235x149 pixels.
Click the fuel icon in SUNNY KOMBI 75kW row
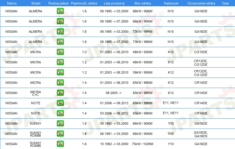[60, 144]
